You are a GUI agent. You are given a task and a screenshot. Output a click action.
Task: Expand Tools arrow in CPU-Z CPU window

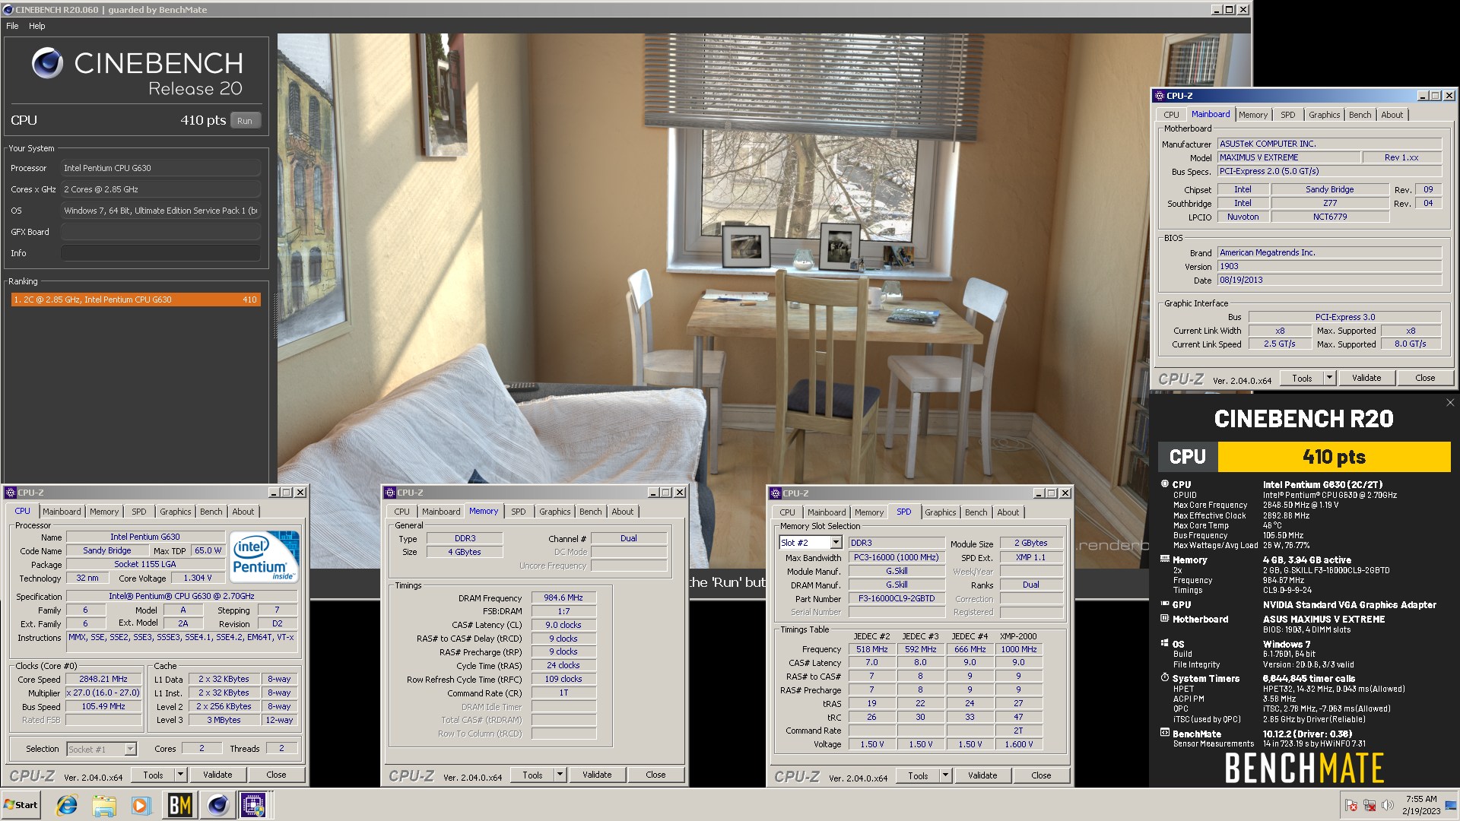click(180, 775)
